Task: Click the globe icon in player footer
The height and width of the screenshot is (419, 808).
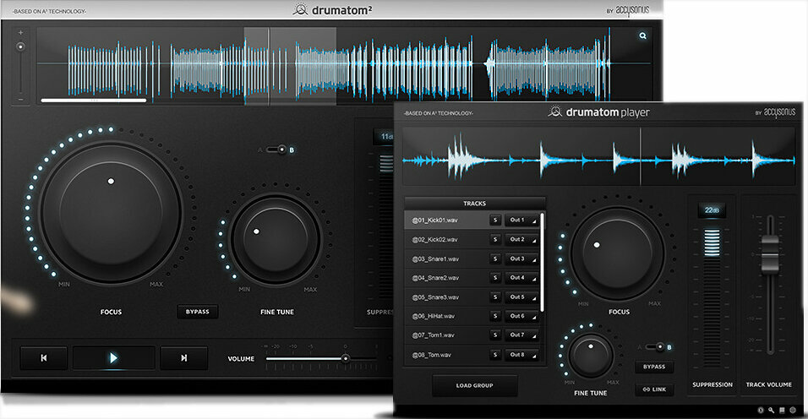Action: tap(793, 411)
